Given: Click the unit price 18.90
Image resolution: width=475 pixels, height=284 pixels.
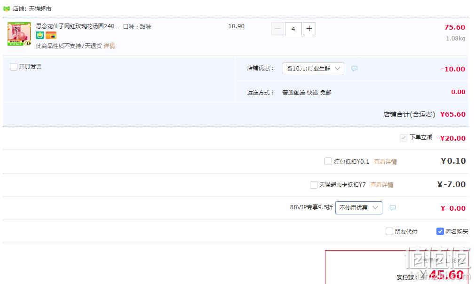Looking at the screenshot, I should click(236, 26).
